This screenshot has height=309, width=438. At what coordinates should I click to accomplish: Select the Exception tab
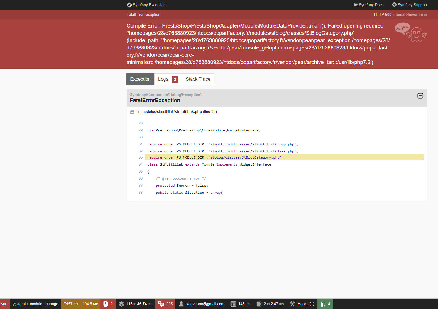click(140, 79)
